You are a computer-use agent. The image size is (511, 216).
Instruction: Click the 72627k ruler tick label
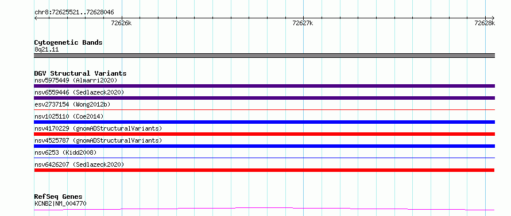(x=303, y=23)
